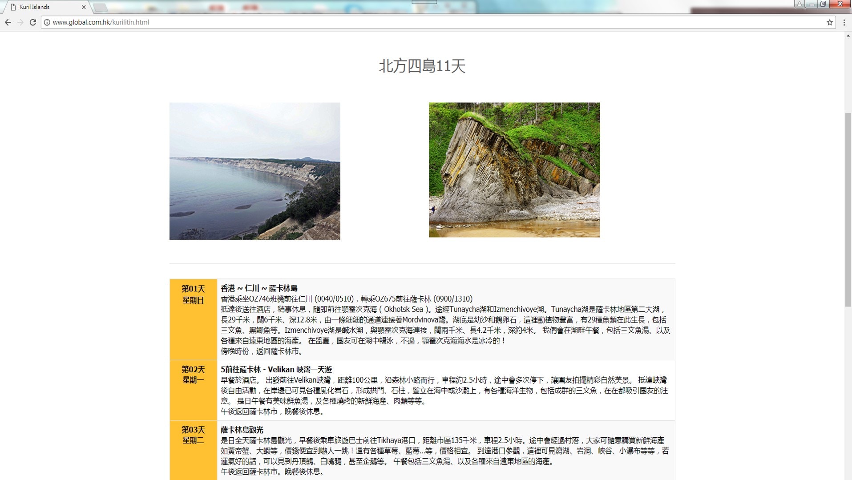Screen dimensions: 852x480
Task: Bookmark this page with the star icon
Action: click(x=829, y=22)
